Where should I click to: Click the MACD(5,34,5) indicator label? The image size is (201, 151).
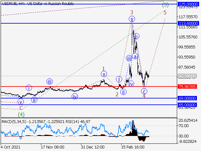click(14, 121)
